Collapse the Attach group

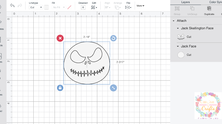(x=174, y=21)
